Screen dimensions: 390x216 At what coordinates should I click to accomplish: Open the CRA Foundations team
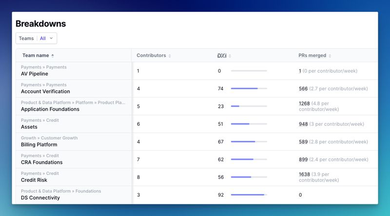click(x=41, y=162)
